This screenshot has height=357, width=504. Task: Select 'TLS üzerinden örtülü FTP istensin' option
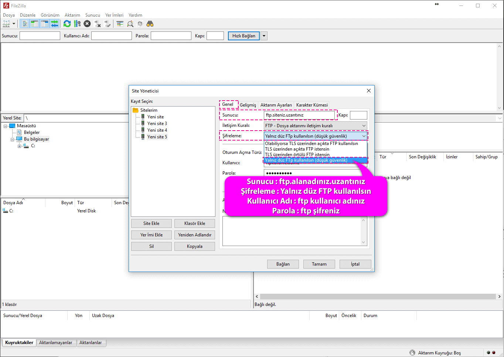(x=297, y=155)
